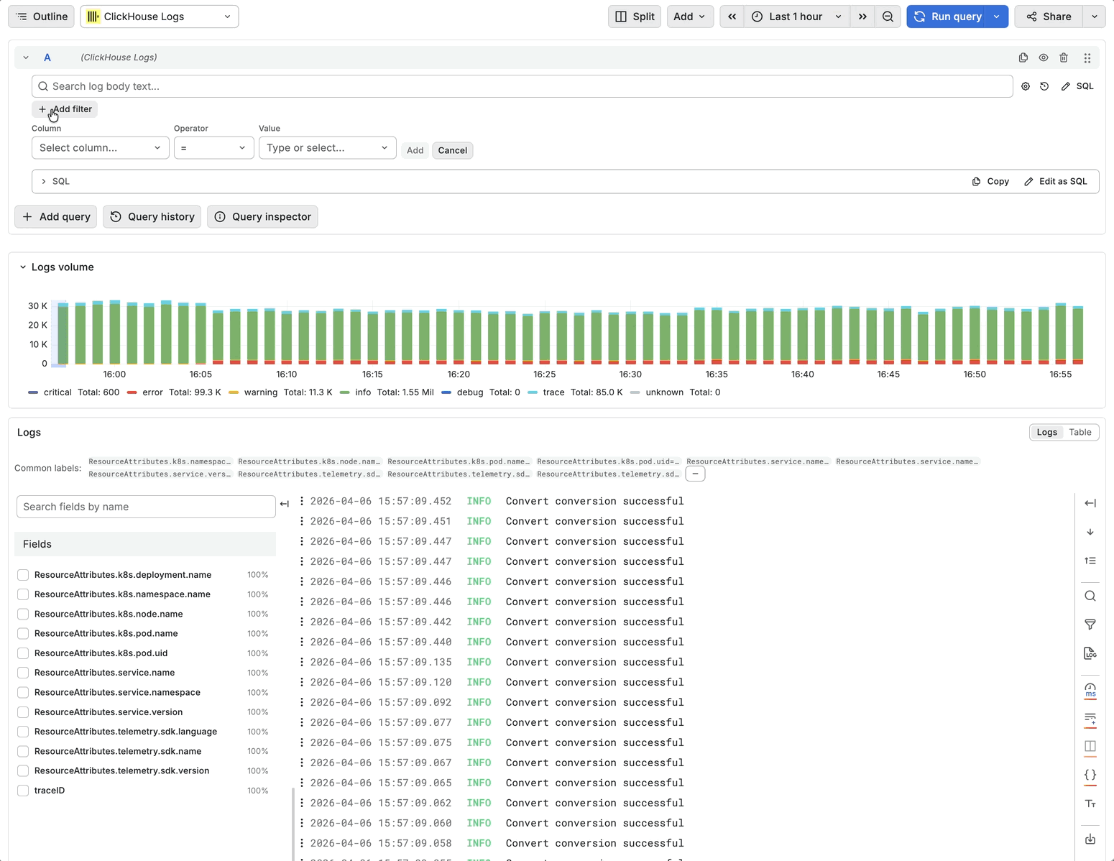Open the Last 1 hour time picker
Image resolution: width=1114 pixels, height=861 pixels.
coord(796,17)
